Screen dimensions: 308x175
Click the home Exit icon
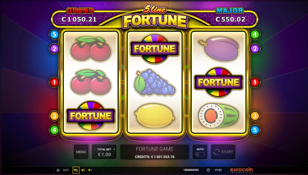point(58,170)
